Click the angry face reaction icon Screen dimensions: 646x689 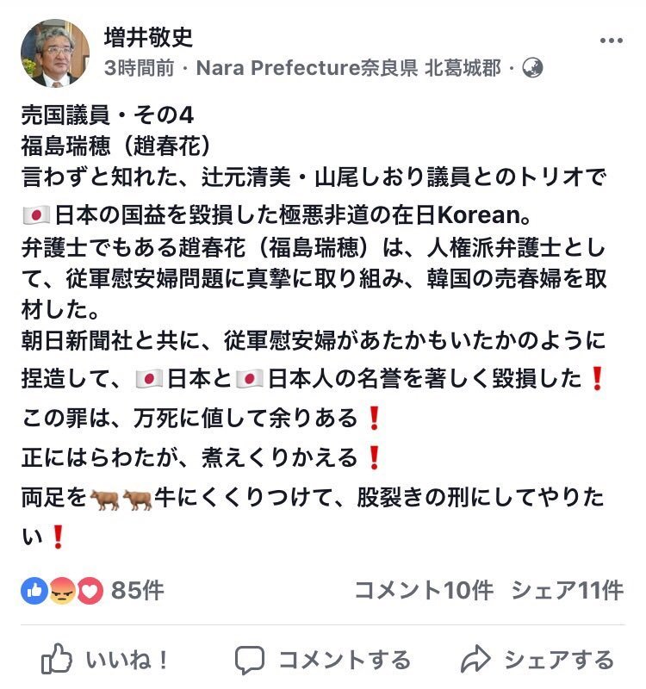(62, 591)
